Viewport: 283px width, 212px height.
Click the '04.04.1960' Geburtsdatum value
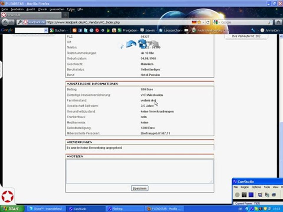[x=148, y=58]
